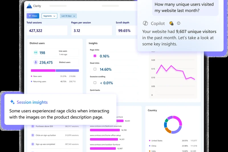Image resolution: width=228 pixels, height=152 pixels.
Task: Enable the Dead clicks checkbox
Action: [95, 69]
